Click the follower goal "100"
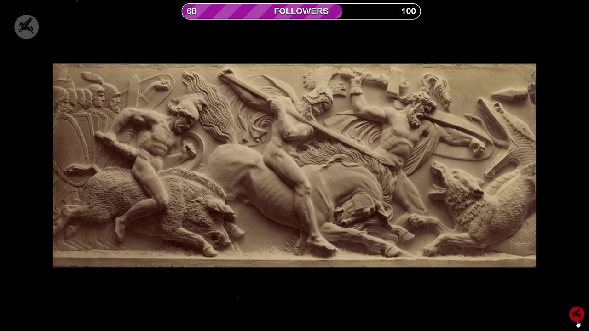Viewport: 589px width, 331px height. [408, 11]
